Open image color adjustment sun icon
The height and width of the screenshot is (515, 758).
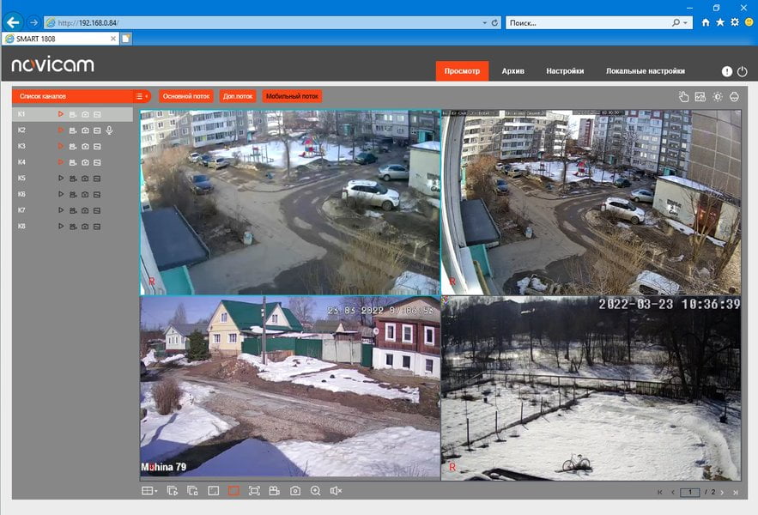pos(718,97)
